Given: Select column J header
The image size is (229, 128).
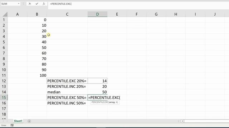Looking at the screenshot, I should (215, 14).
